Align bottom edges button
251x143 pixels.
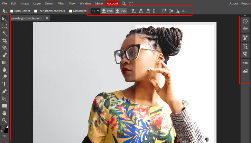(x=177, y=11)
